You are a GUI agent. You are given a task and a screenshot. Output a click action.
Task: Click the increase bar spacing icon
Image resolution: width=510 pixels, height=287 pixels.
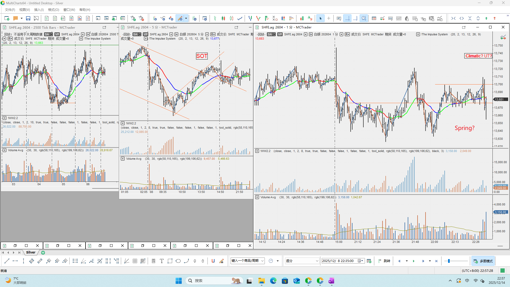tap(462, 18)
